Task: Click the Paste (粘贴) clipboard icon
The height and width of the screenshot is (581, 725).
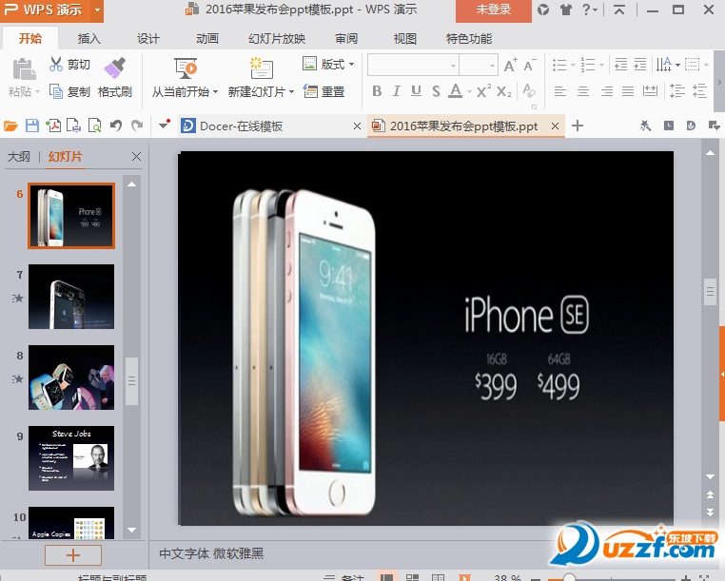Action: tap(24, 69)
